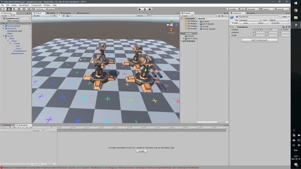This screenshot has width=301, height=169.
Task: Toggle 2D view in the Scene toolbar
Action: pyautogui.click(x=55, y=15)
